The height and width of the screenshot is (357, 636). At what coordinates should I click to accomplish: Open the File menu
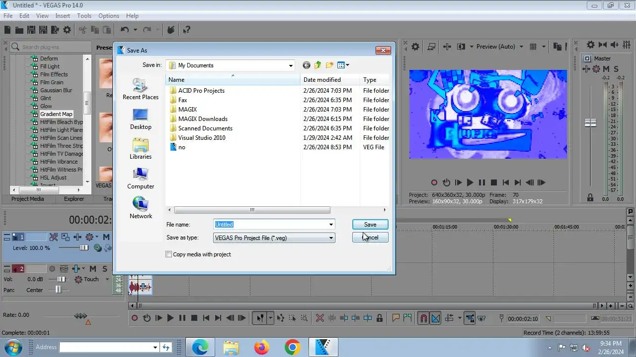pos(8,16)
